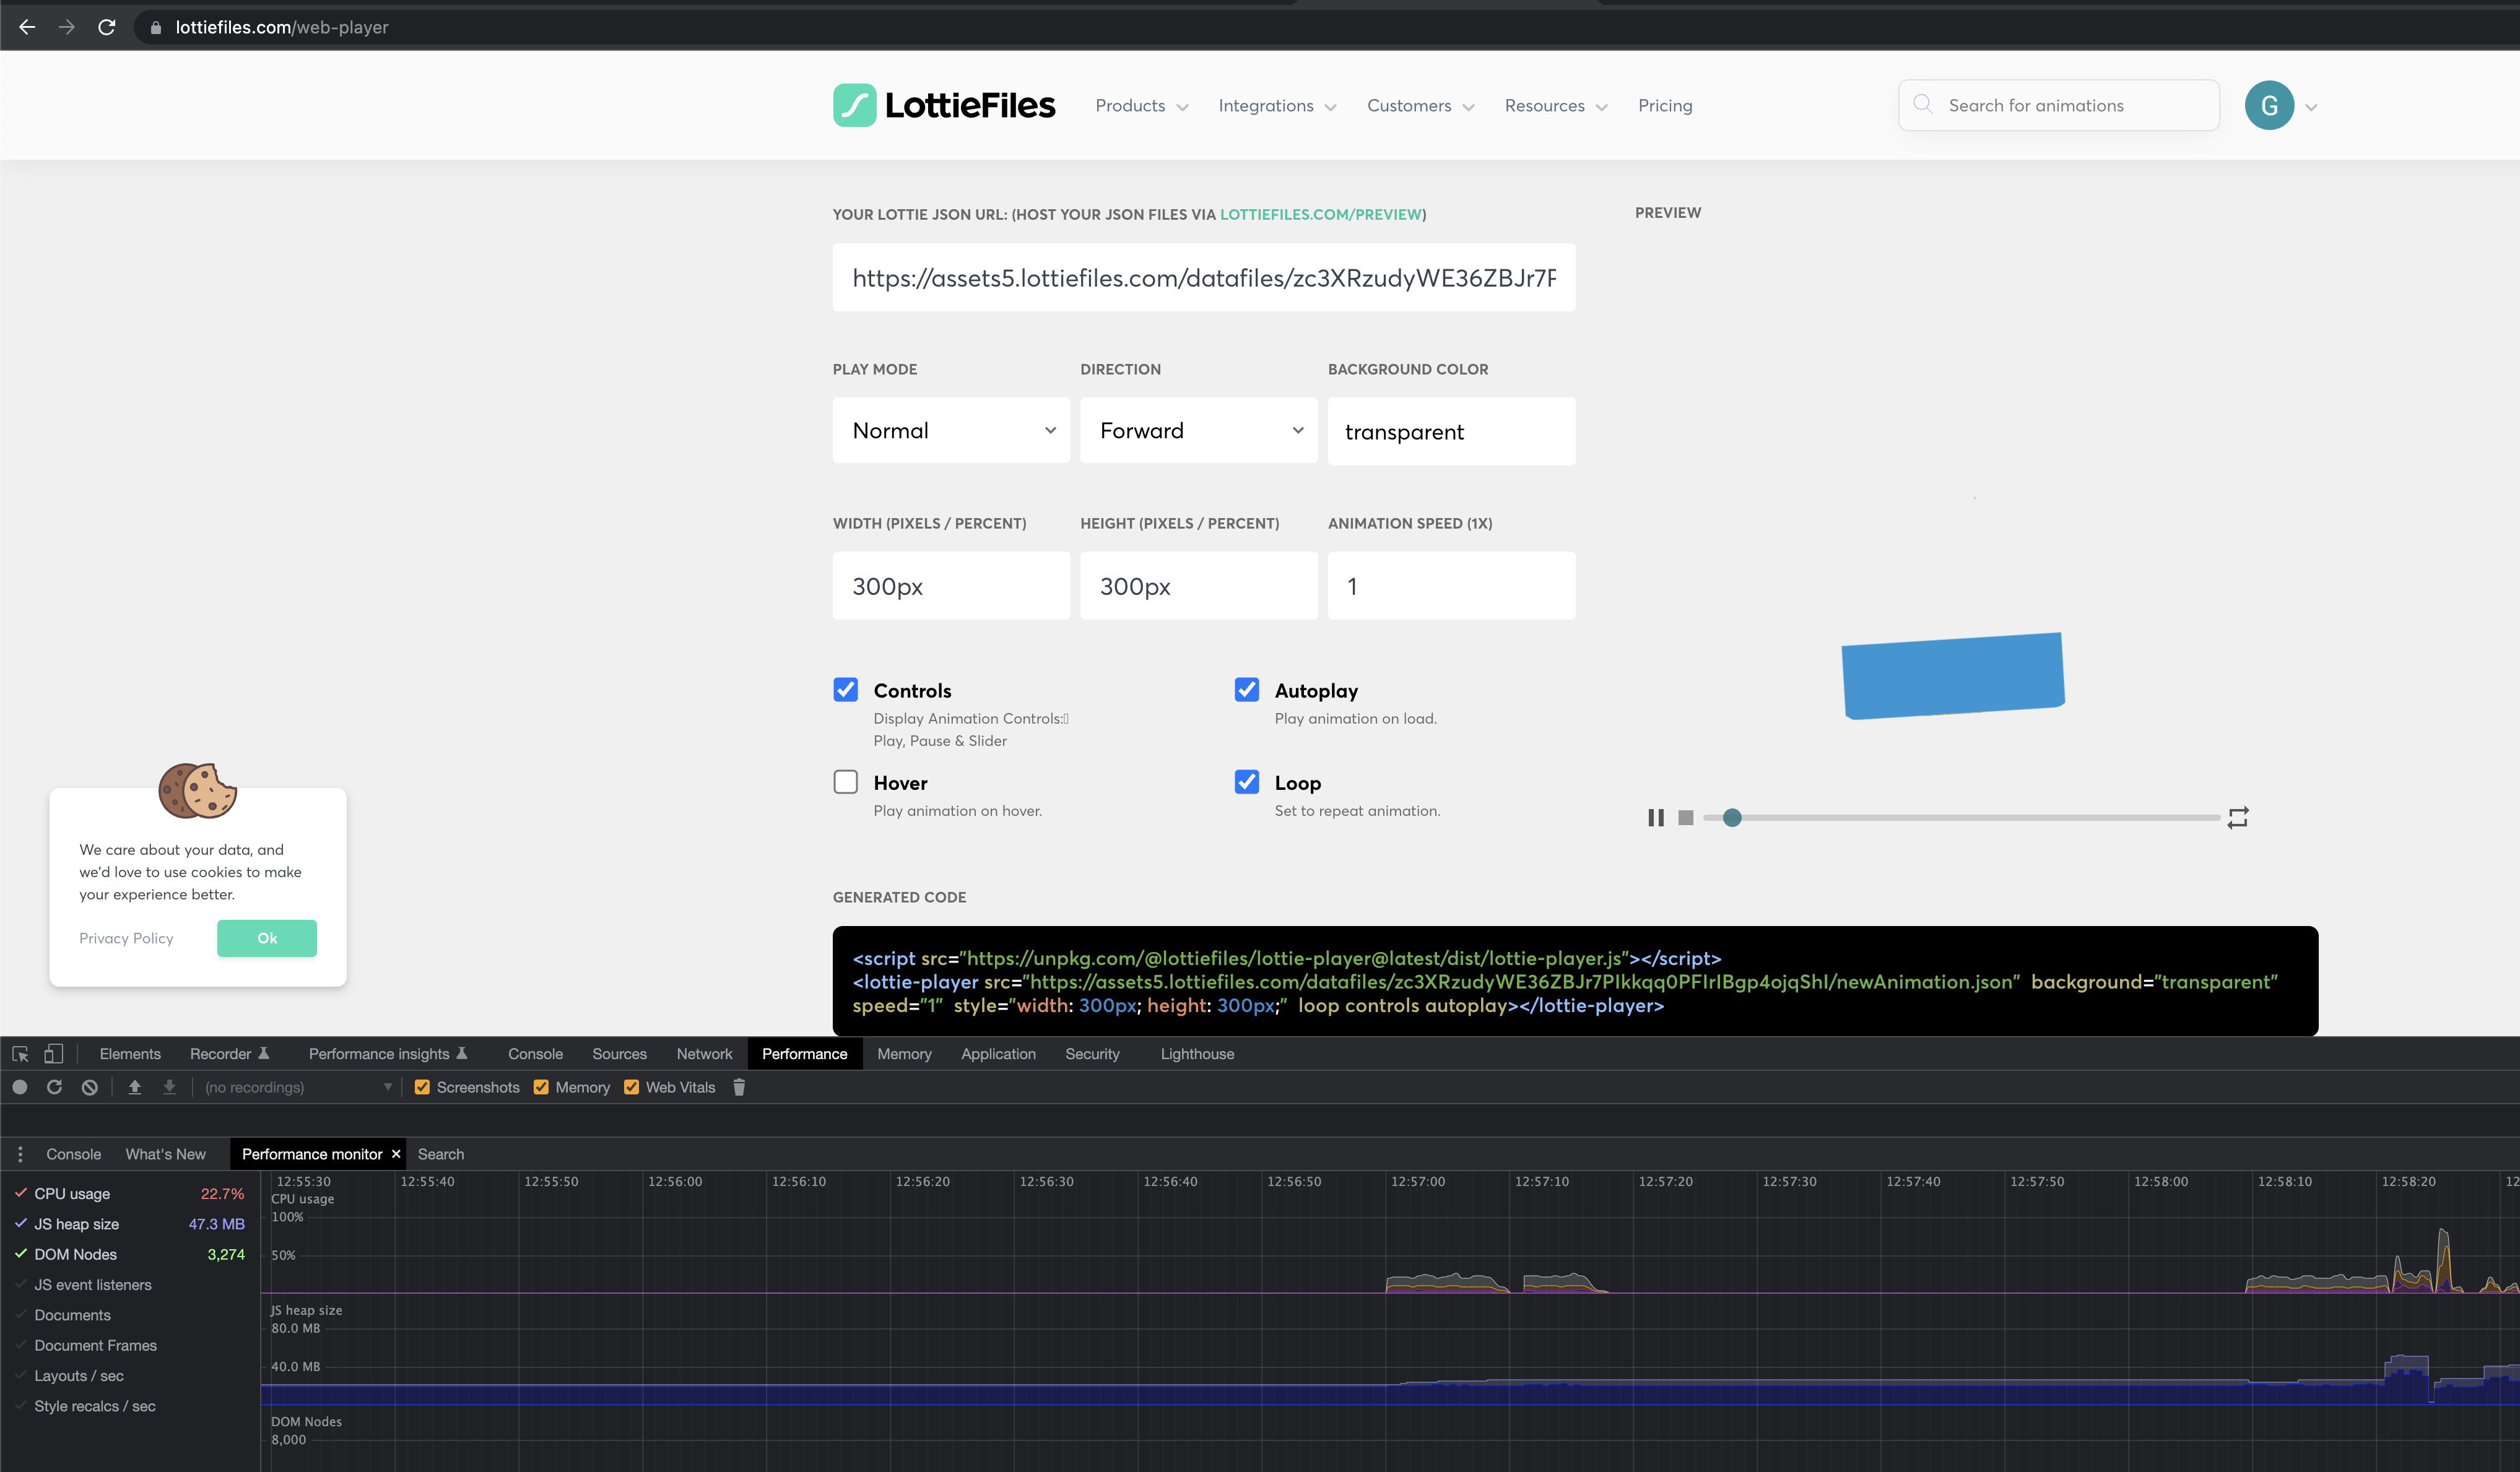This screenshot has width=2520, height=1472.
Task: Start a new performance recording
Action: [20, 1087]
